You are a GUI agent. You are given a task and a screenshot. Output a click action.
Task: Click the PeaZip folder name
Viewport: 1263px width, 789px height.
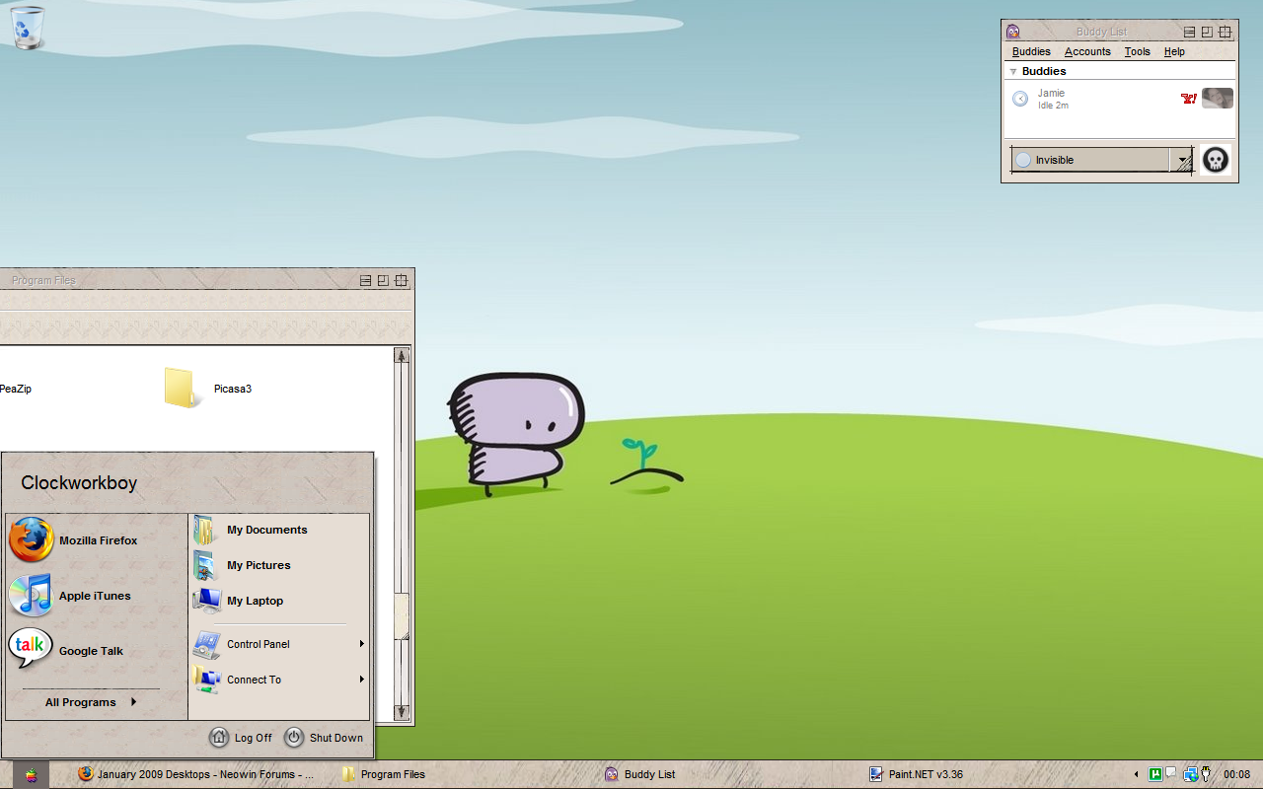tap(16, 389)
